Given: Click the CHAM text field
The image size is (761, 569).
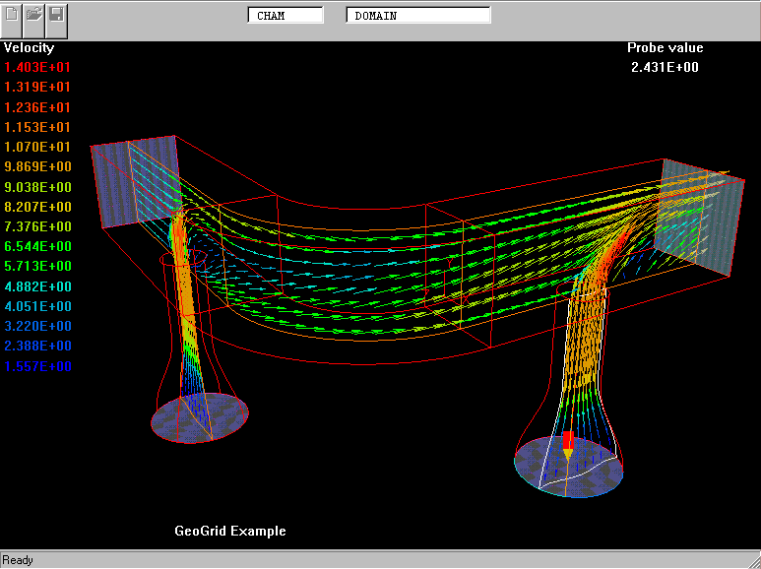Looking at the screenshot, I should click(x=285, y=16).
